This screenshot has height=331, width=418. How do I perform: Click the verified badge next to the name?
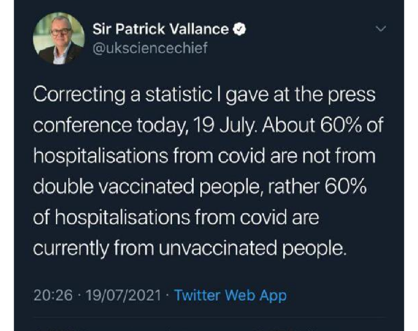pos(239,29)
